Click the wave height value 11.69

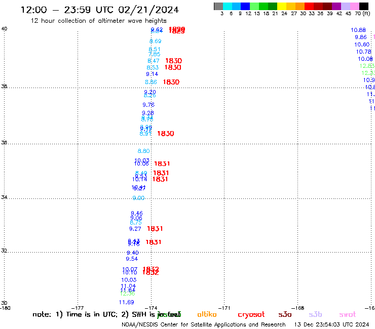pyautogui.click(x=127, y=303)
